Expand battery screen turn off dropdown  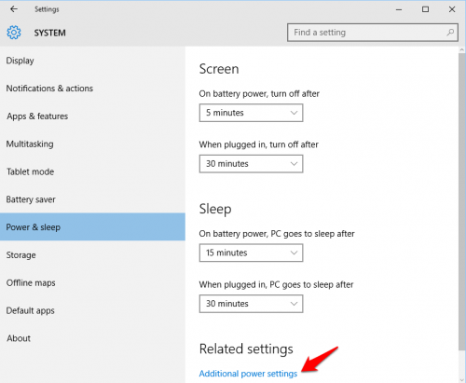click(251, 113)
